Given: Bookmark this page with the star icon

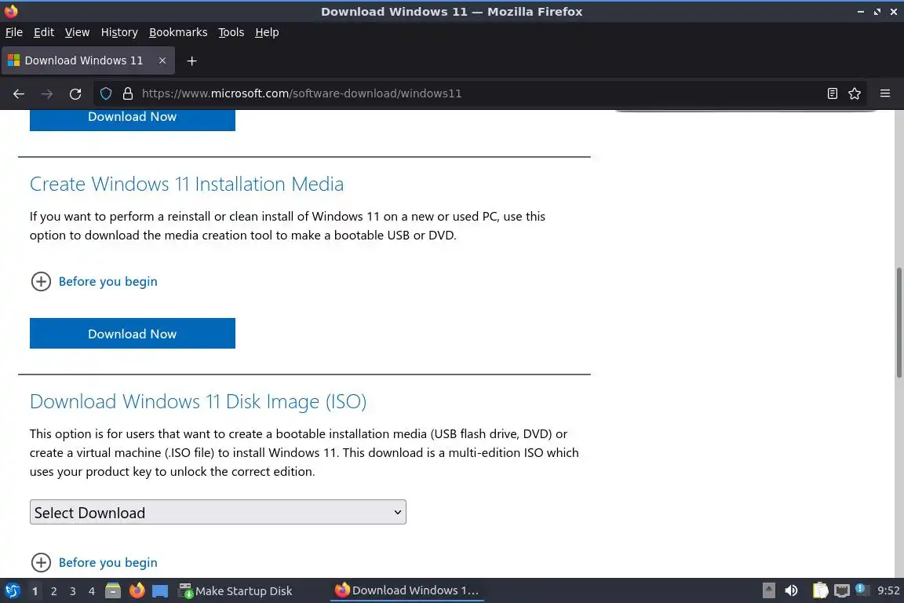Looking at the screenshot, I should coord(855,93).
